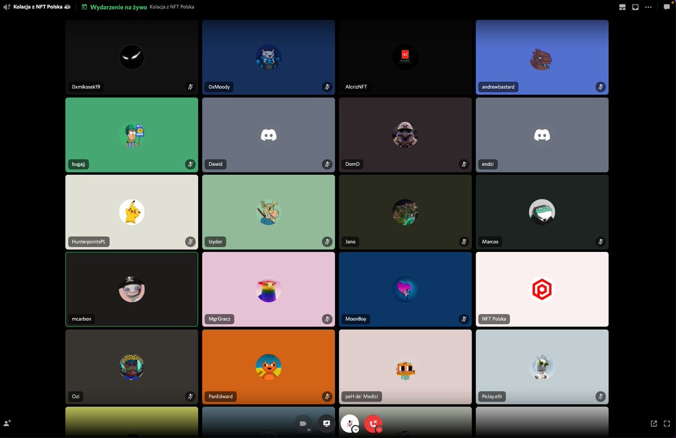The height and width of the screenshot is (438, 676).
Task: Click the voice channel speaker icon
Action: click(7, 7)
